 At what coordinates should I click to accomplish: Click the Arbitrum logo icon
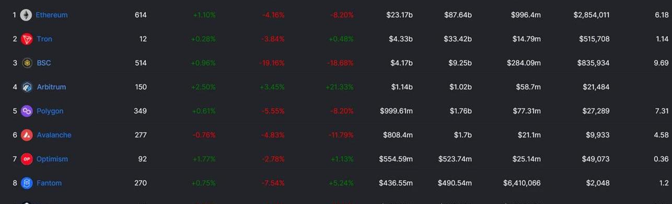click(x=27, y=87)
